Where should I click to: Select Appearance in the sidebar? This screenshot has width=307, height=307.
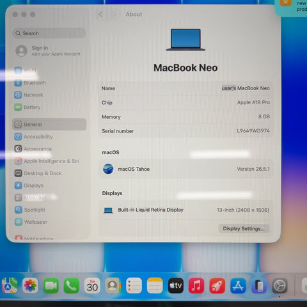click(x=49, y=149)
